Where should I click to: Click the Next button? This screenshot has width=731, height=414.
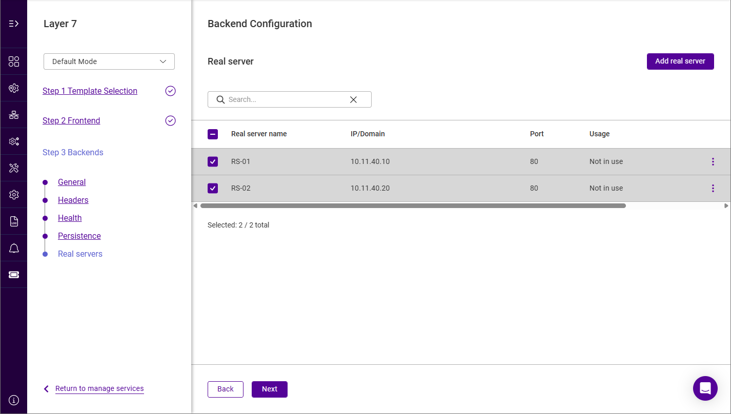click(270, 389)
